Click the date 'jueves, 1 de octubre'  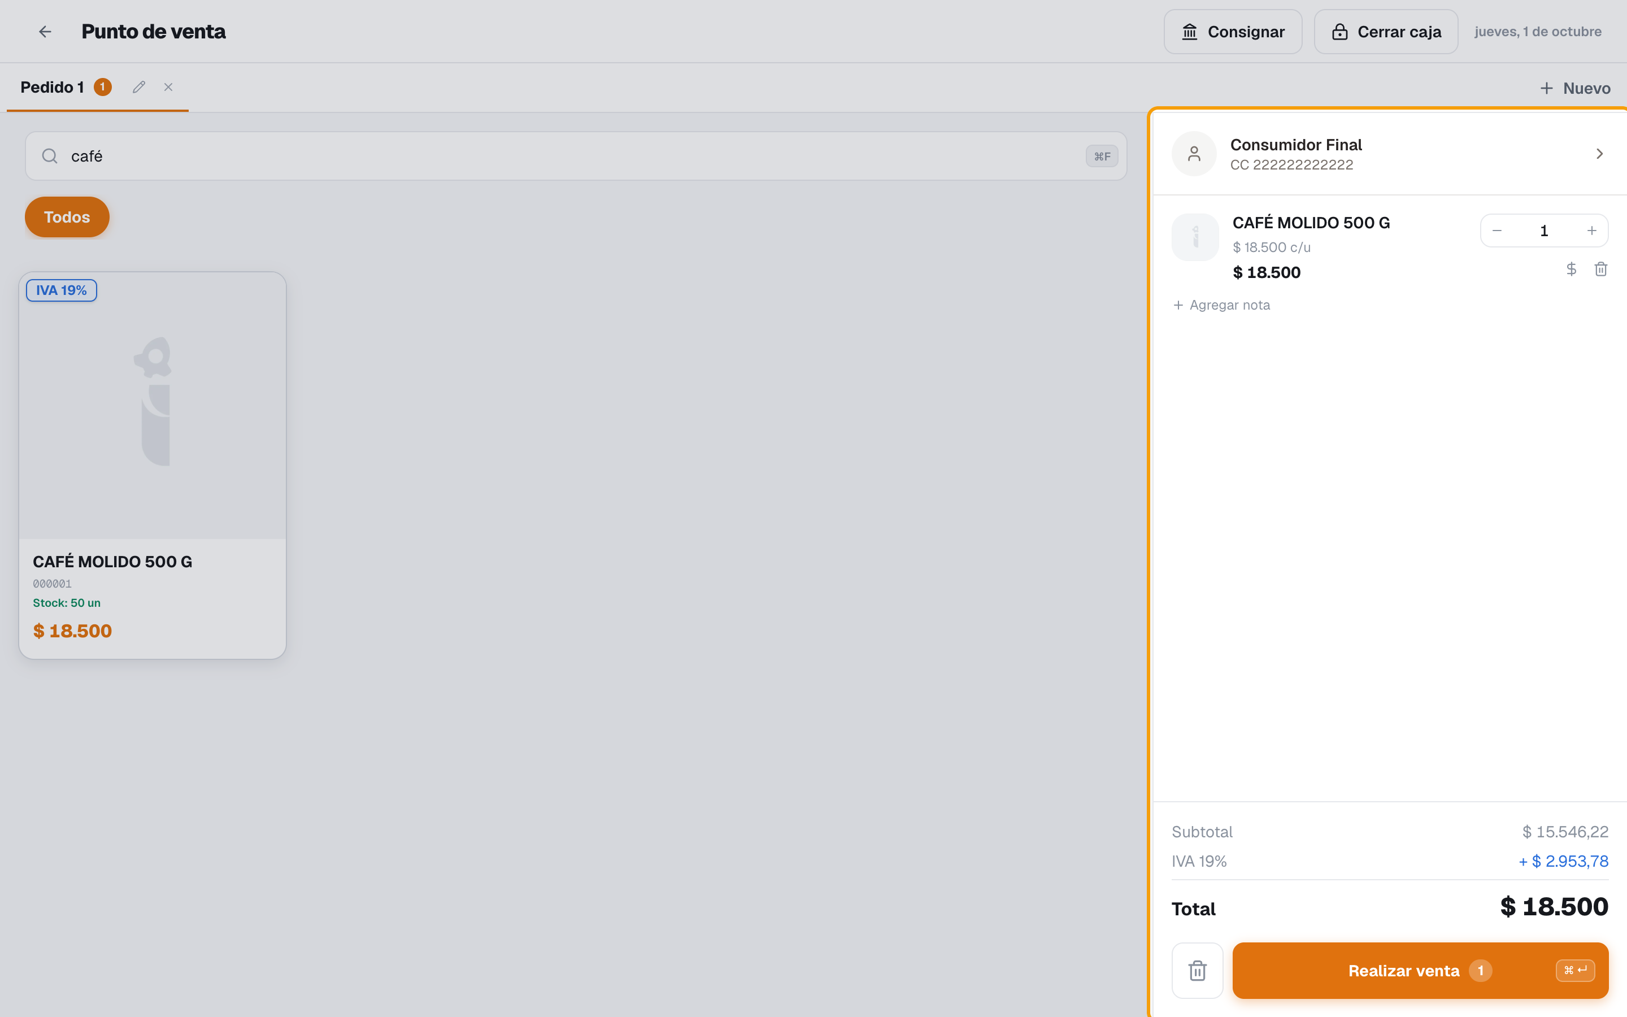coord(1538,32)
